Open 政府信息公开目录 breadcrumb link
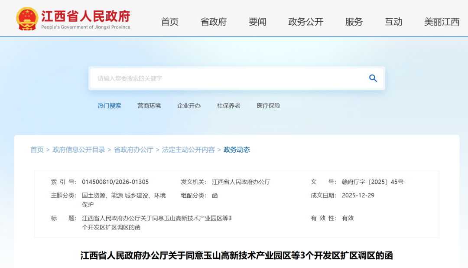 pos(79,150)
